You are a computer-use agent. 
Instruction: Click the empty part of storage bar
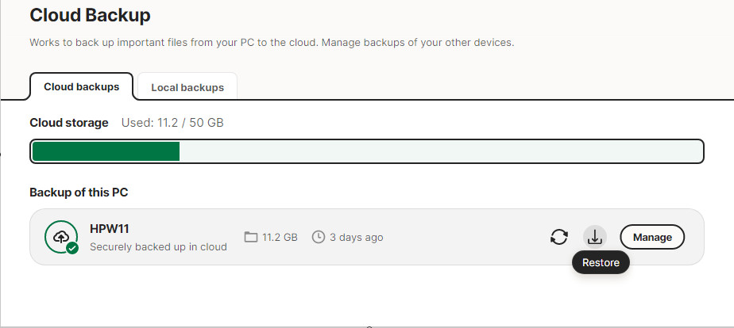point(441,151)
